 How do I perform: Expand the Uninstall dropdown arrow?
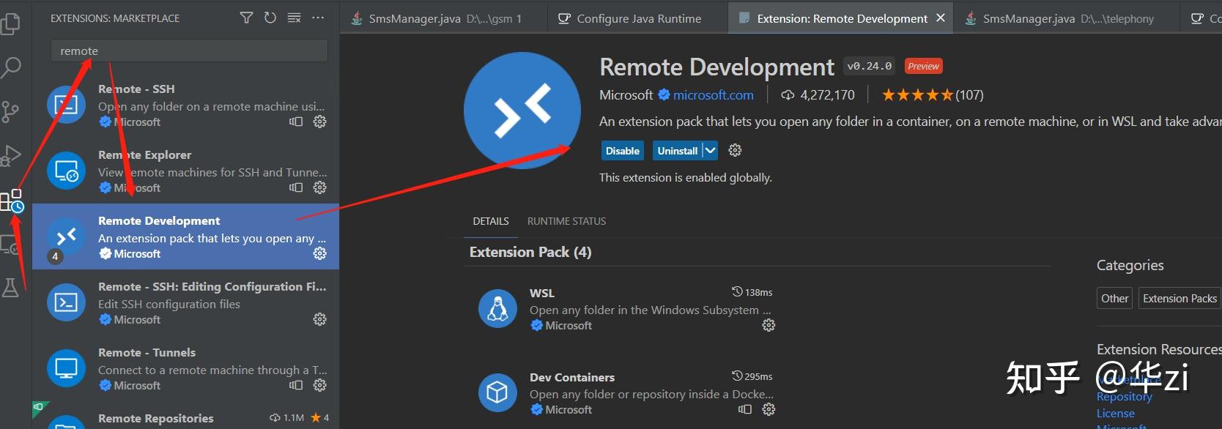pyautogui.click(x=710, y=151)
